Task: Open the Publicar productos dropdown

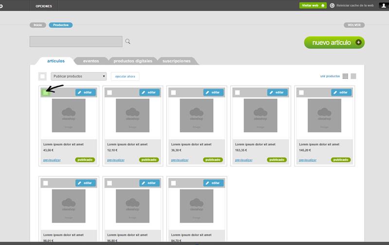Action: coord(78,76)
